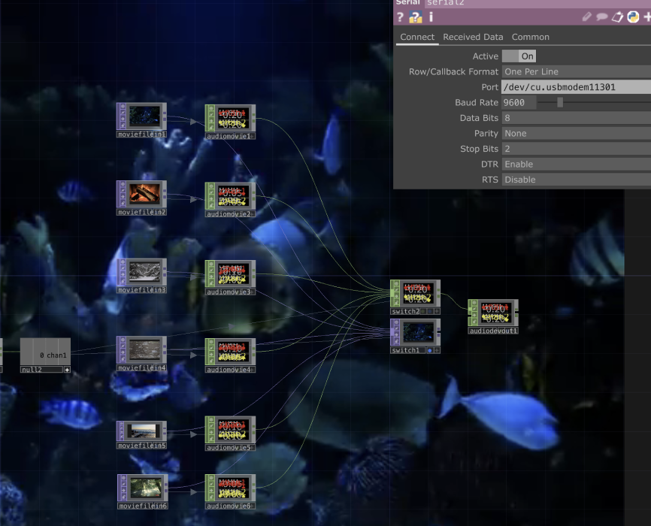Open the comment speech bubble icon
The image size is (651, 526).
(x=602, y=17)
